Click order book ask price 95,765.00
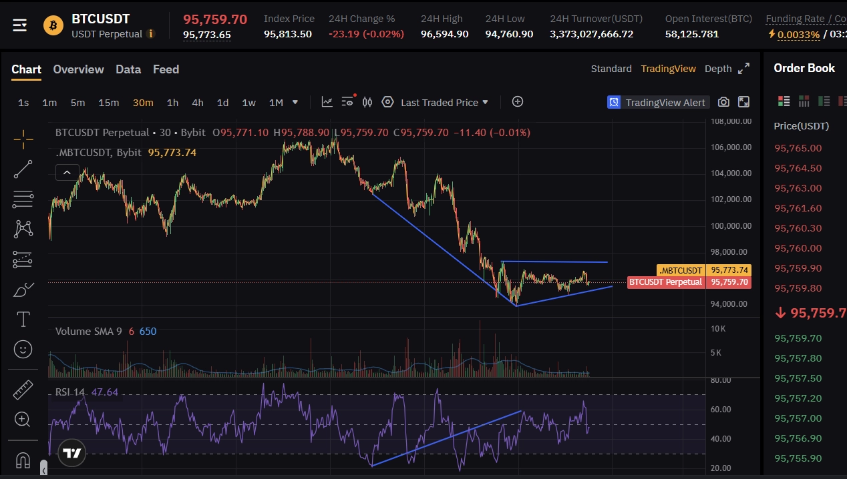This screenshot has height=479, width=847. pyautogui.click(x=798, y=148)
